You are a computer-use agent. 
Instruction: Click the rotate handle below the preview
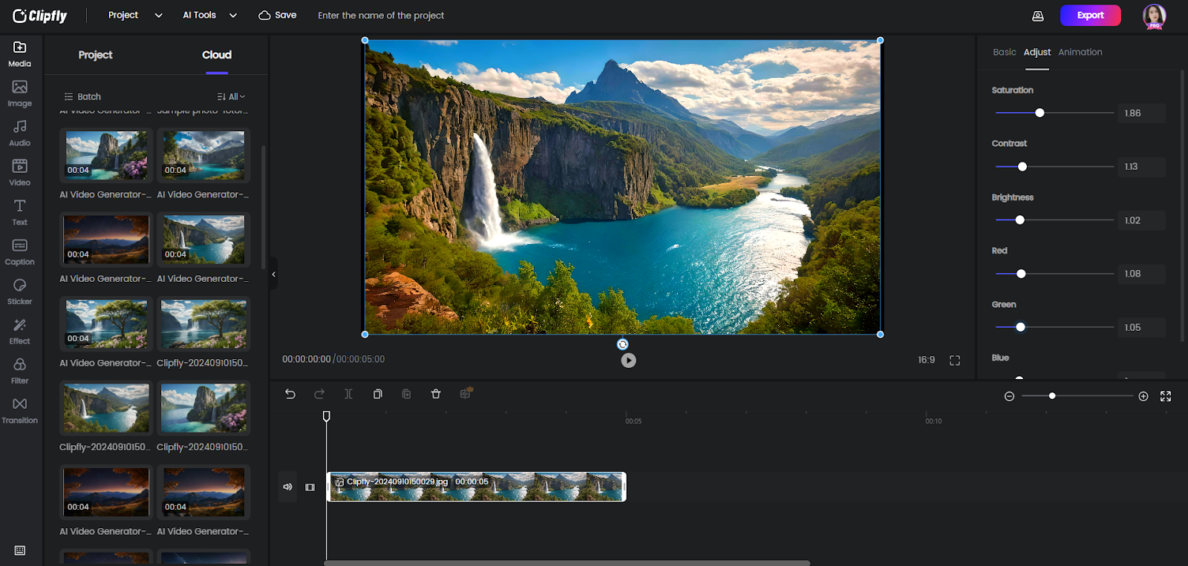click(623, 344)
